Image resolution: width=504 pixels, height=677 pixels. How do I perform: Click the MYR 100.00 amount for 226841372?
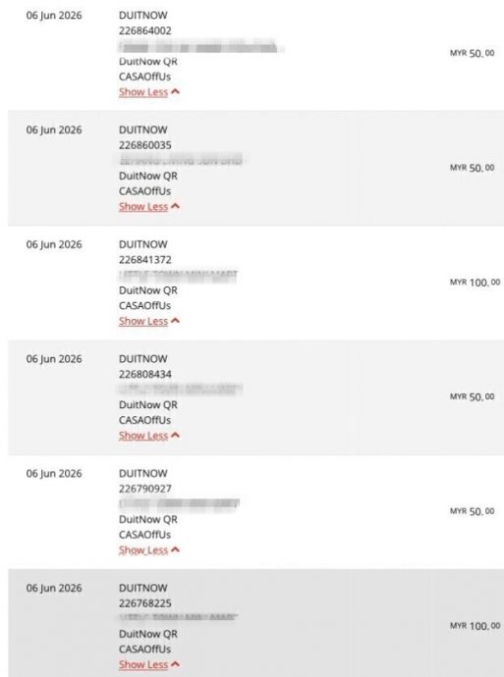pos(476,283)
